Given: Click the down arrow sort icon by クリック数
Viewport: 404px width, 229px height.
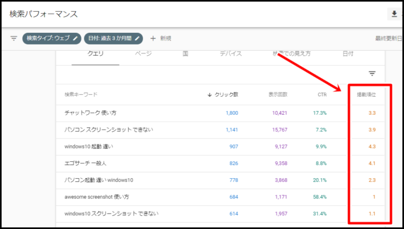Looking at the screenshot, I should click(209, 95).
